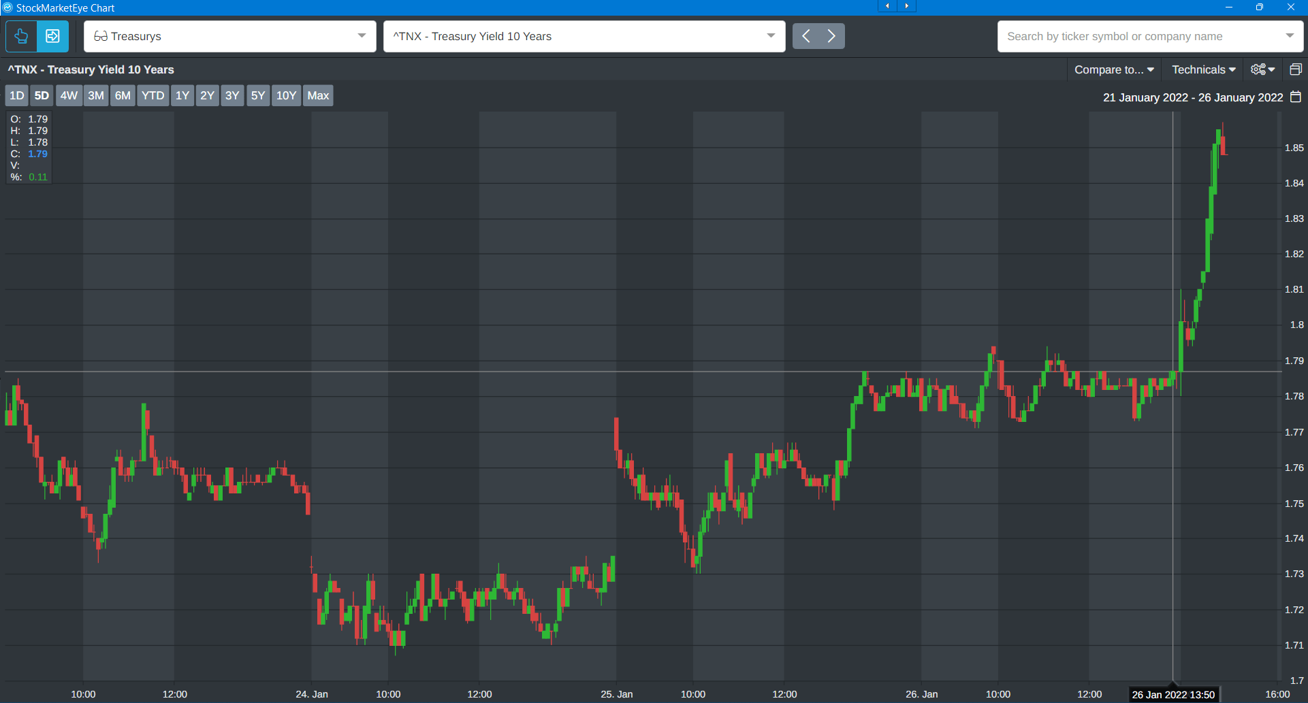Click the 1.74 price axis label
Screen dimensions: 1308x703
coord(1294,538)
